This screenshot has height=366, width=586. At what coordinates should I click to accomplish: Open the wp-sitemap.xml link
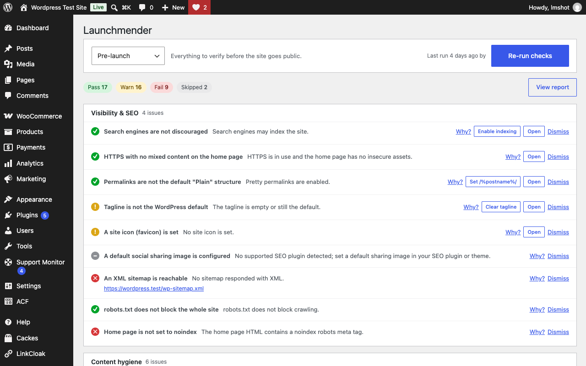(154, 289)
